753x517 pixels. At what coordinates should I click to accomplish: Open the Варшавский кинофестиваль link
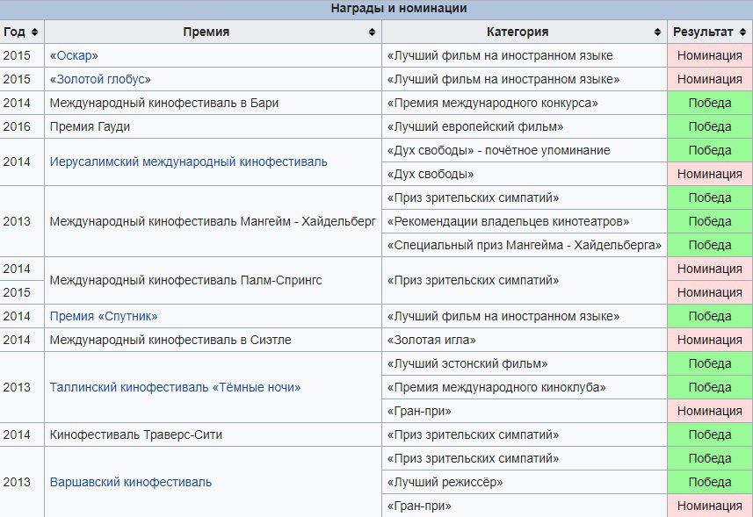click(x=131, y=483)
